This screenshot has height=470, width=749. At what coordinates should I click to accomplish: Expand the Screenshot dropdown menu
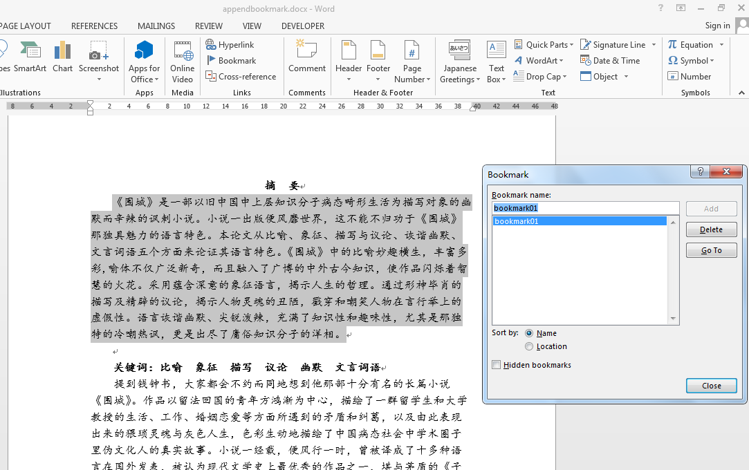pyautogui.click(x=99, y=79)
